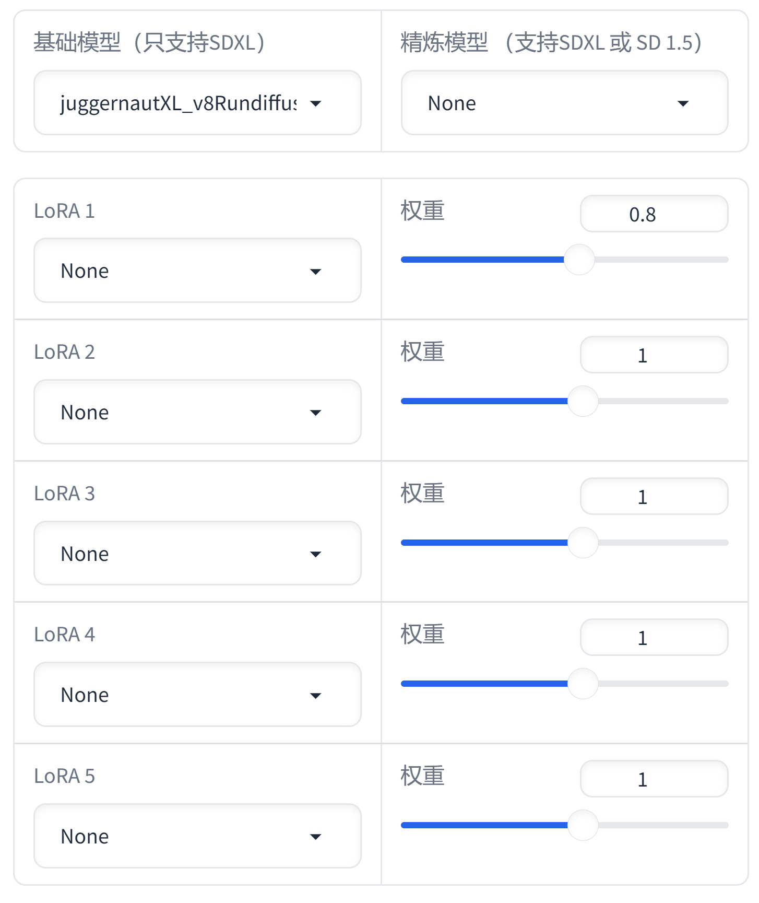This screenshot has height=903, width=759.
Task: Focus the LoRA 5 weight number field
Action: tap(654, 779)
